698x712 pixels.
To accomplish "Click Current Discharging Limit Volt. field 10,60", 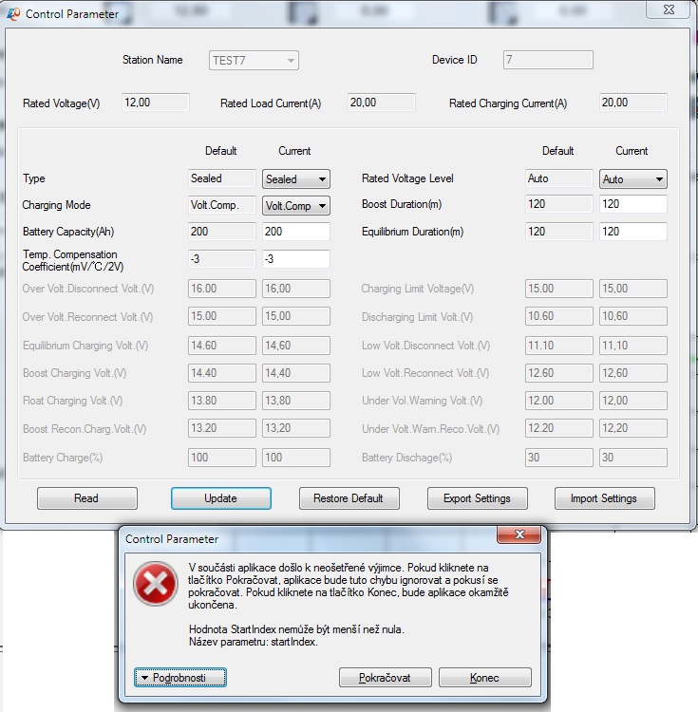I will [x=633, y=316].
